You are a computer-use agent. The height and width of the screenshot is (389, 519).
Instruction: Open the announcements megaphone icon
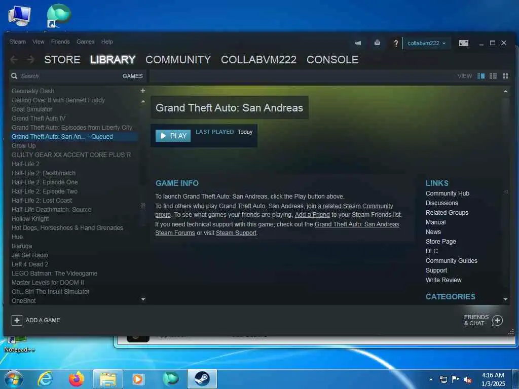(x=358, y=43)
